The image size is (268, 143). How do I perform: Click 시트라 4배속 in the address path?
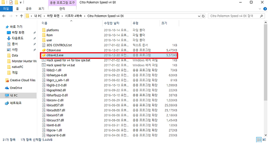pyautogui.click(x=73, y=16)
